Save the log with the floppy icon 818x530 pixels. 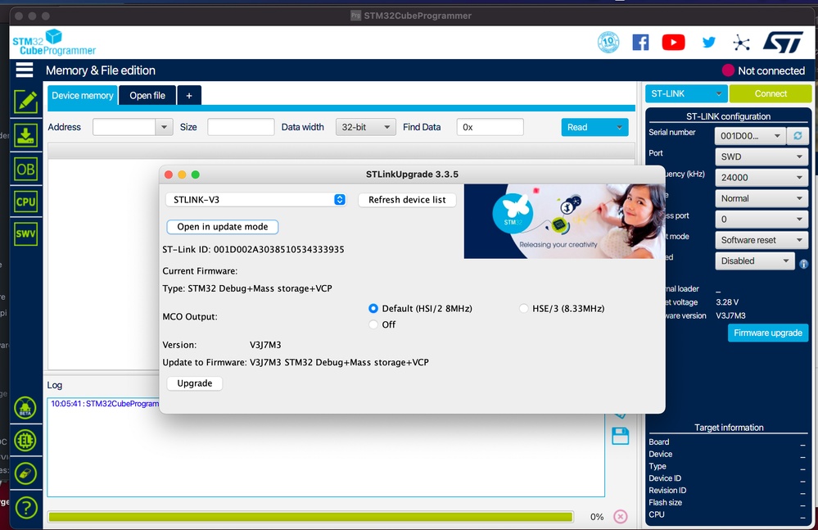point(621,436)
